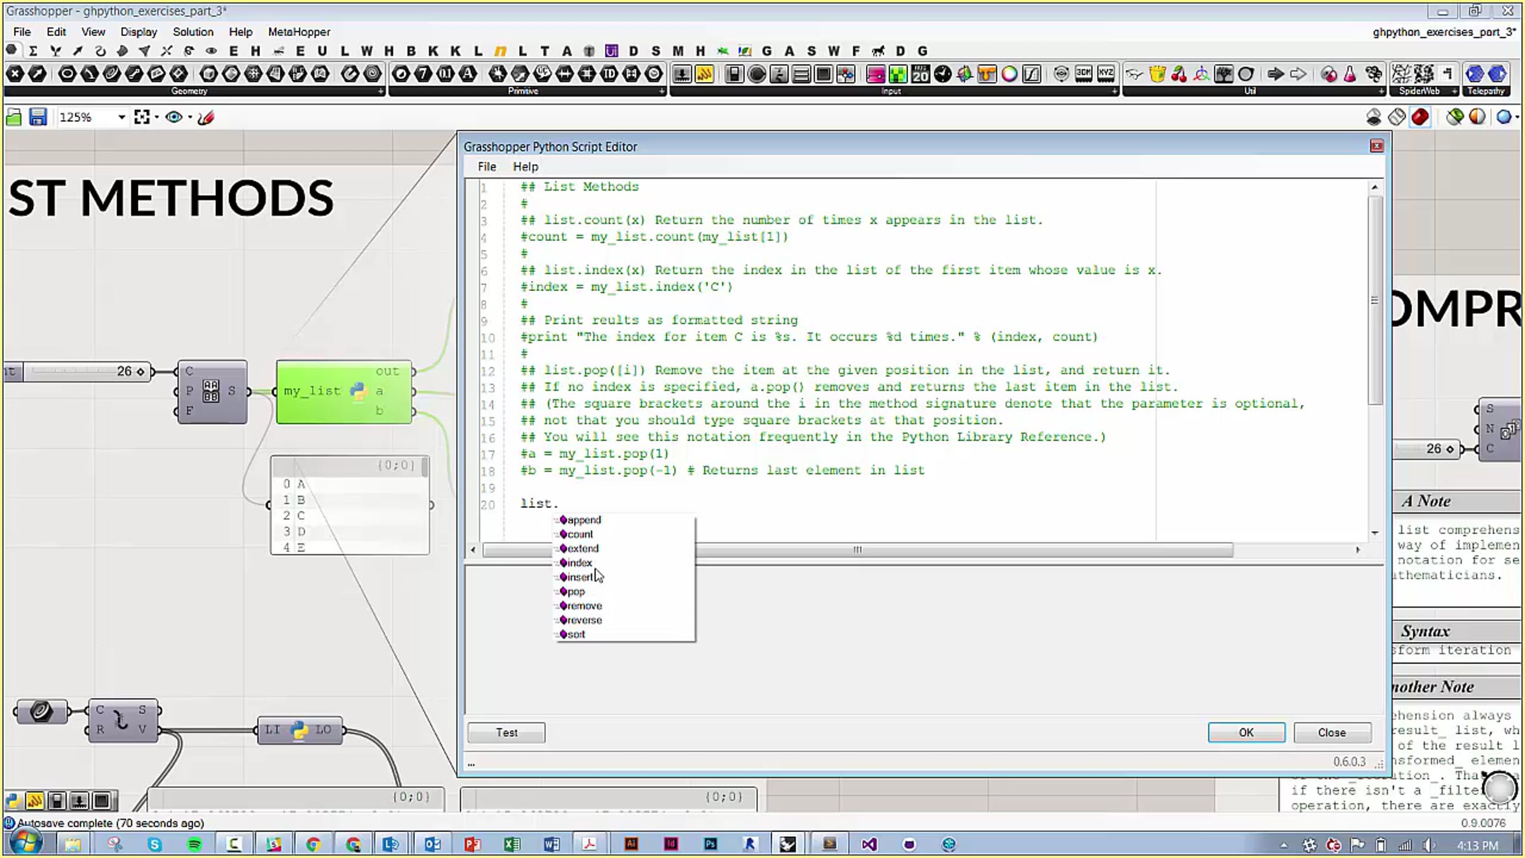Select the sketch pencil tool icon
This screenshot has width=1525, height=858.
tap(206, 117)
